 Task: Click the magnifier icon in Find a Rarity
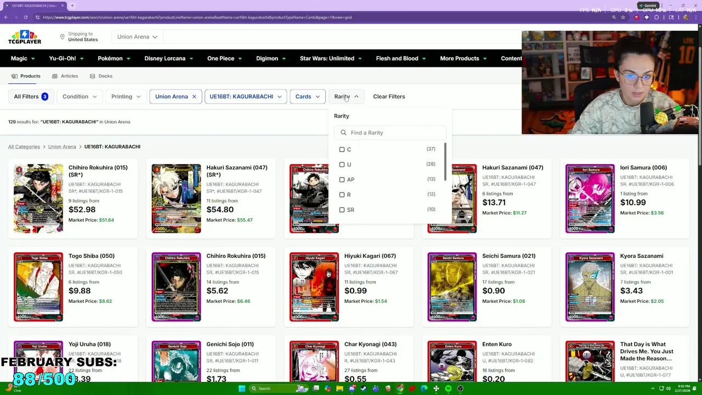(x=343, y=133)
